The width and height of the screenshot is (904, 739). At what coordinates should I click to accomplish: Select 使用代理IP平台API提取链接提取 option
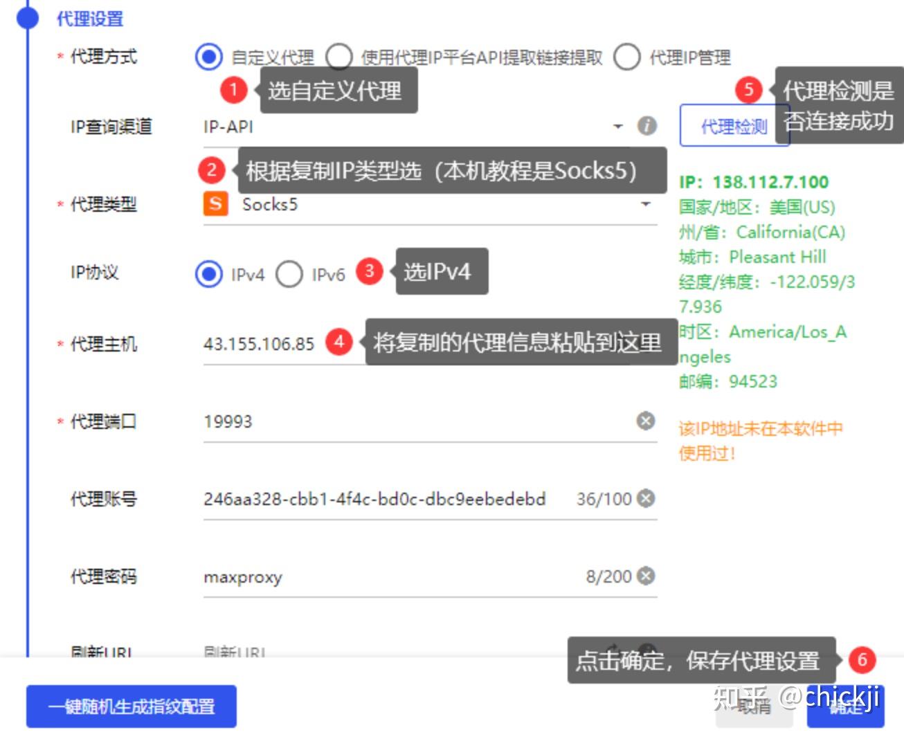point(338,57)
